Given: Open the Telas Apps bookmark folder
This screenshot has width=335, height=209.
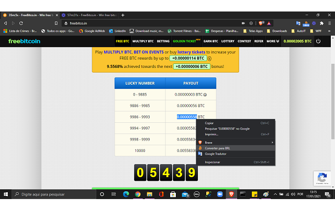Looking at the screenshot, I should pos(253,31).
